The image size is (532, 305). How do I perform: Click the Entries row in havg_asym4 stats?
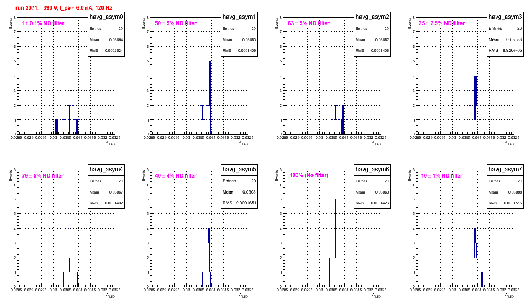coord(106,181)
